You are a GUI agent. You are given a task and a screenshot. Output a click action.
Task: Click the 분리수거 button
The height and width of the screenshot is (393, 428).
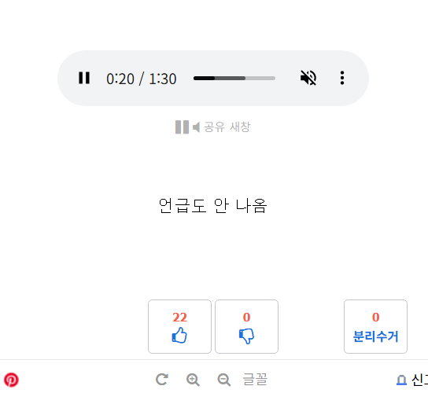[x=375, y=326]
